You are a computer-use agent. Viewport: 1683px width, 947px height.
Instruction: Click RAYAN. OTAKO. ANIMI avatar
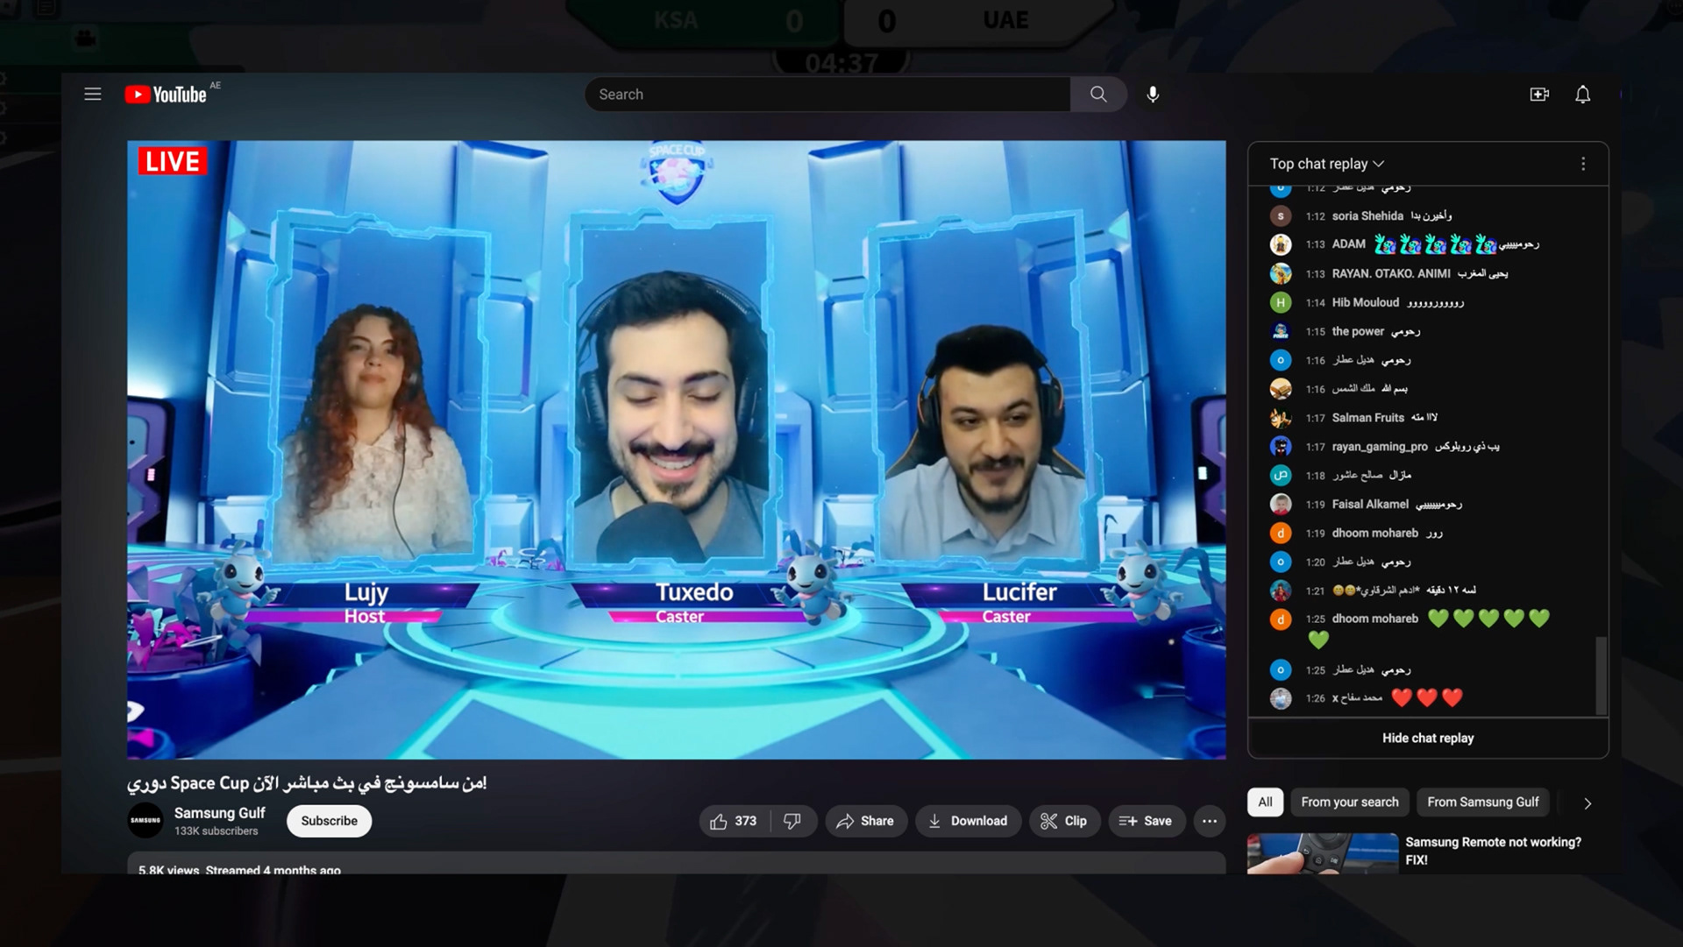[1281, 273]
